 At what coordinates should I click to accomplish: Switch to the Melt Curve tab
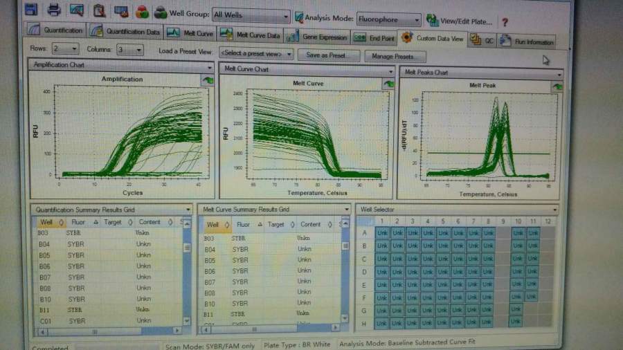click(x=190, y=33)
